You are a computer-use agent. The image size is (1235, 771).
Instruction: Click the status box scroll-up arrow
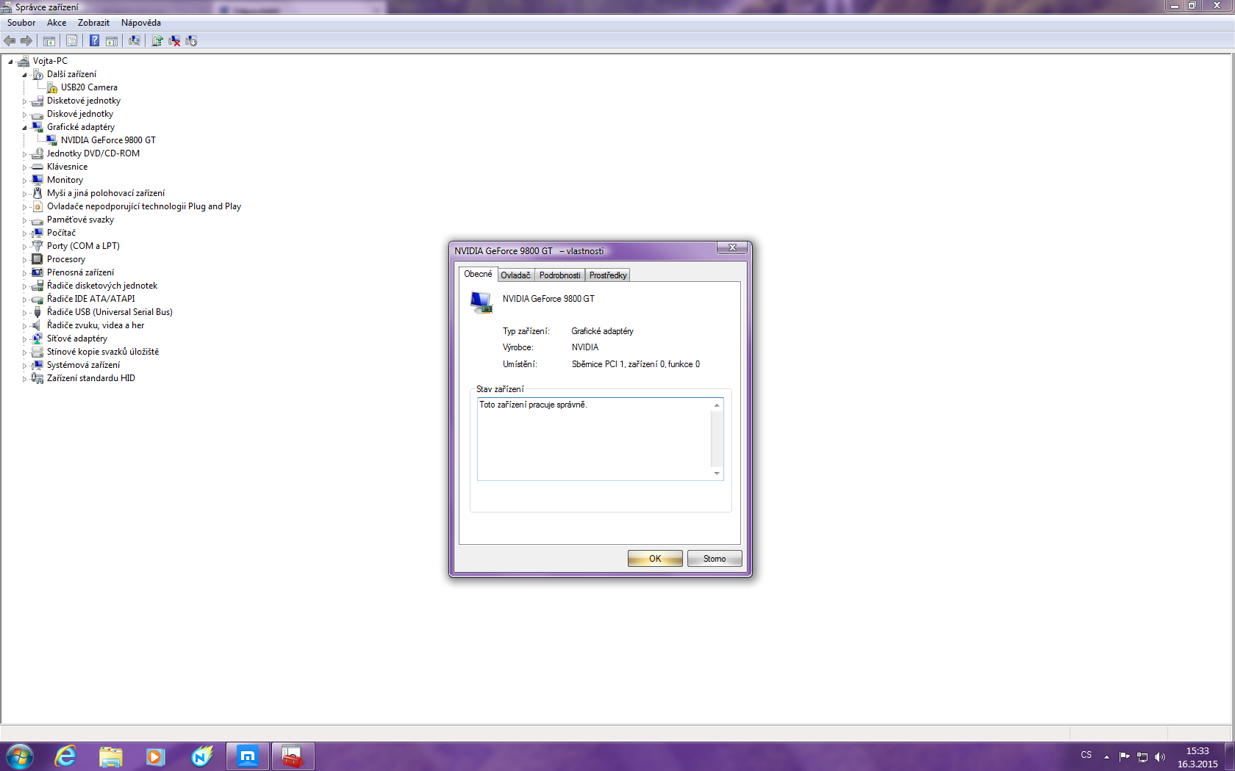pos(717,405)
